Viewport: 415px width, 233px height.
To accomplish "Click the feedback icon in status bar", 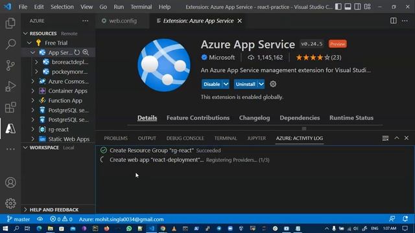I will pos(392,219).
